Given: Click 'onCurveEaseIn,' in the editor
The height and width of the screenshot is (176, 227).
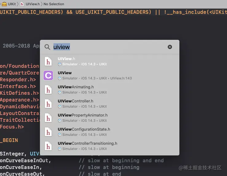Looking at the screenshot, I should pyautogui.click(x=21, y=167).
